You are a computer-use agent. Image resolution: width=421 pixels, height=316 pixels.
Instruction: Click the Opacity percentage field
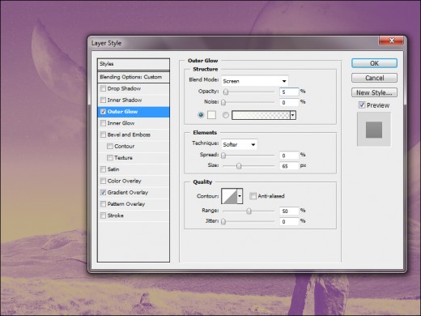pyautogui.click(x=289, y=92)
